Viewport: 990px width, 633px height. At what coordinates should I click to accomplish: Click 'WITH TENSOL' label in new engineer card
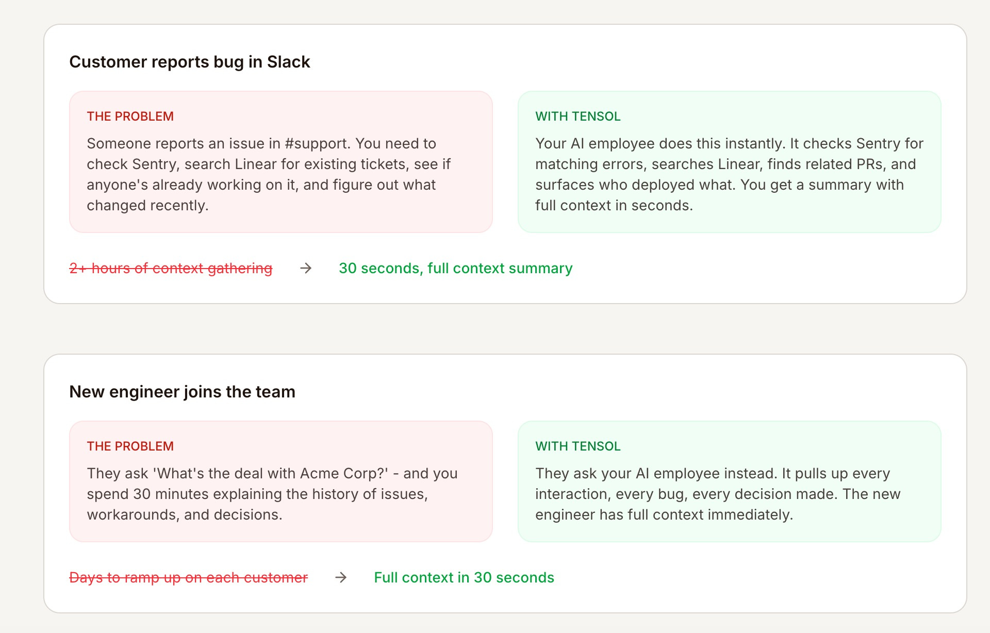(x=577, y=446)
